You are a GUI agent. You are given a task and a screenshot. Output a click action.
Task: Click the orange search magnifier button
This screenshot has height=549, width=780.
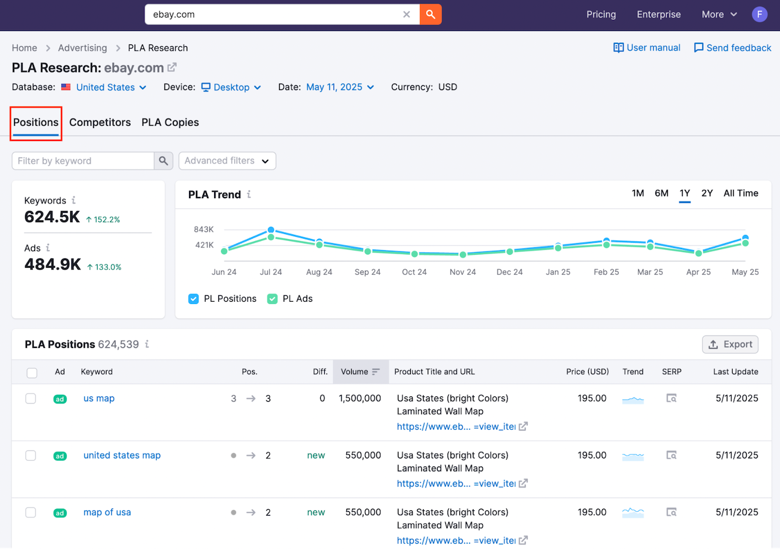[430, 15]
